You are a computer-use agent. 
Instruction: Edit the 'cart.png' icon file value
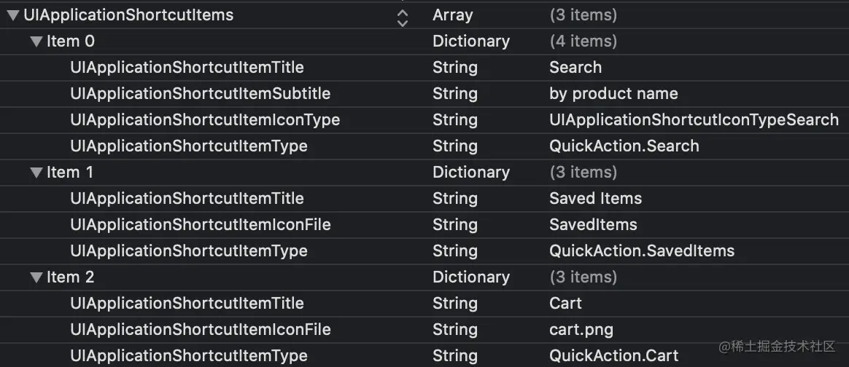click(581, 330)
